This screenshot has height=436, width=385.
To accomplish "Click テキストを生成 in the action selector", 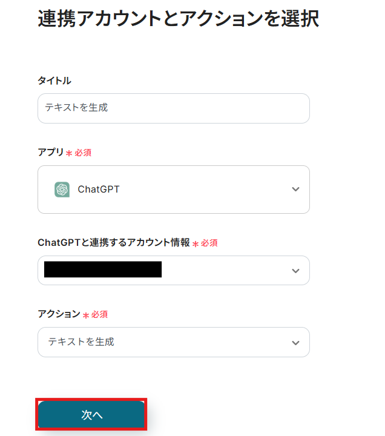I will coord(81,342).
